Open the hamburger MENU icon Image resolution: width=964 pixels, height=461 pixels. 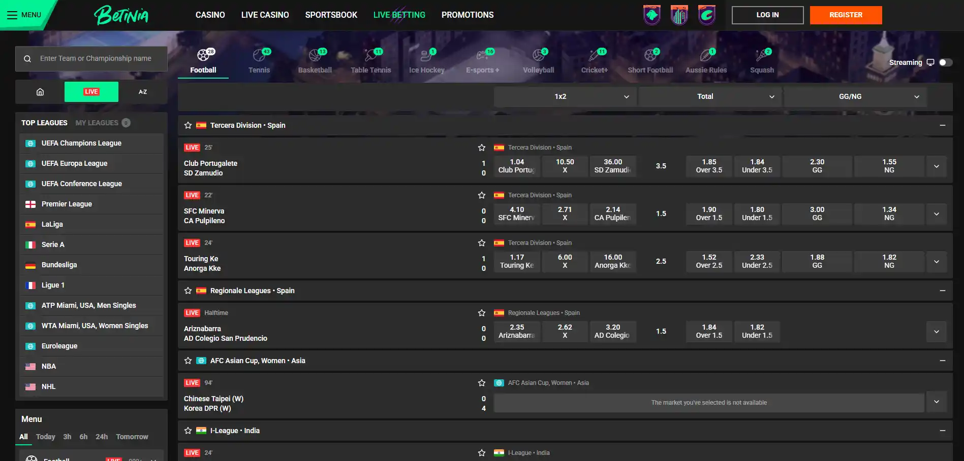click(12, 15)
